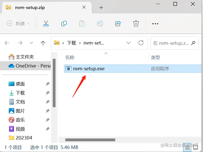Close the nvm-setup.zip tab

pos(84,7)
